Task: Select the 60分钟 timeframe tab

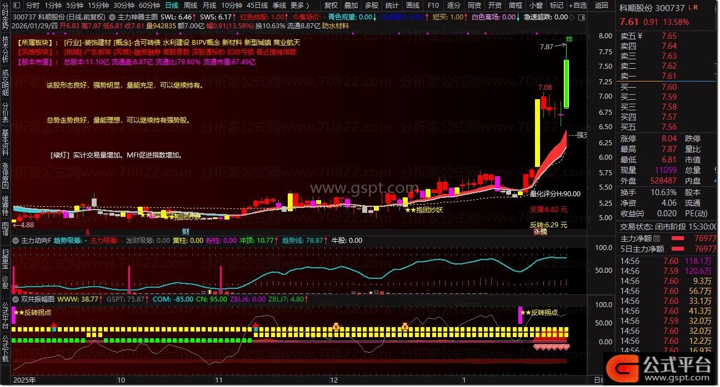Action: (x=149, y=5)
